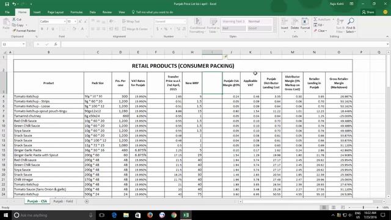The image size is (391, 220).
Task: Click the Delete cells icon
Action: [x=294, y=22]
